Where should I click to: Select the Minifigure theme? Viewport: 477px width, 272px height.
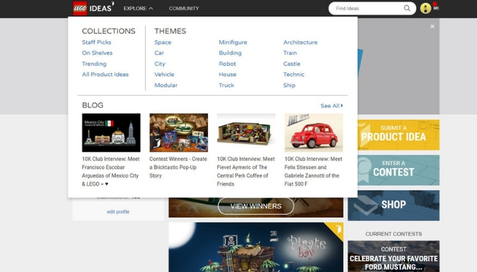[x=233, y=42]
